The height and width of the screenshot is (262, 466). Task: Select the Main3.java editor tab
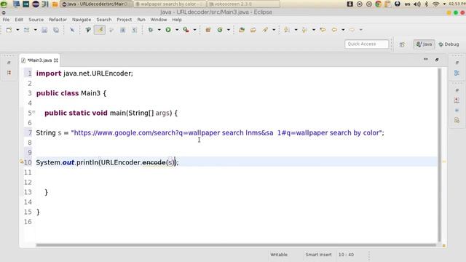39,60
